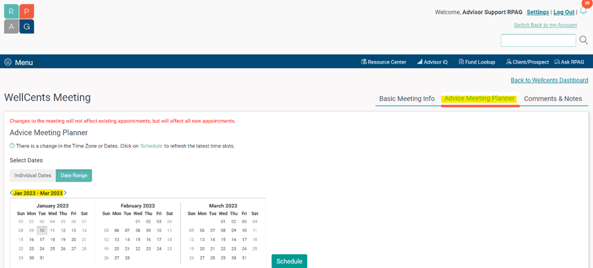This screenshot has height=268, width=593.
Task: Click the 'February 2023' month heading
Action: (138, 206)
